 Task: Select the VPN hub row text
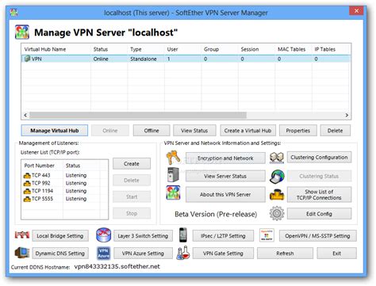coord(36,59)
